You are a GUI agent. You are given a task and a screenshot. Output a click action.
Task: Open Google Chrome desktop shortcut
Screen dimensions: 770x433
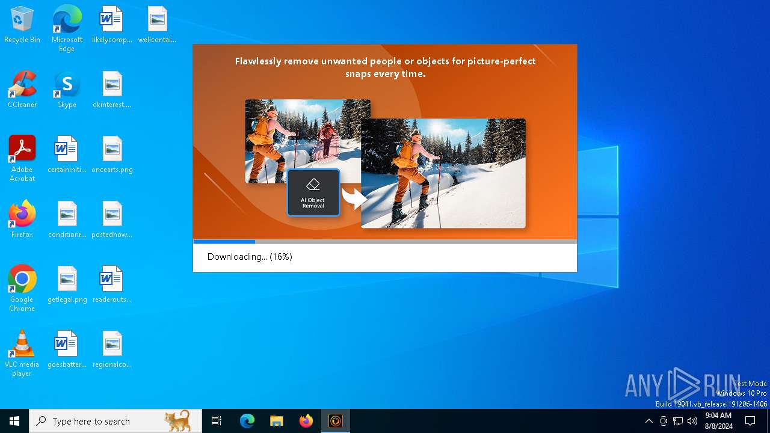tap(22, 289)
